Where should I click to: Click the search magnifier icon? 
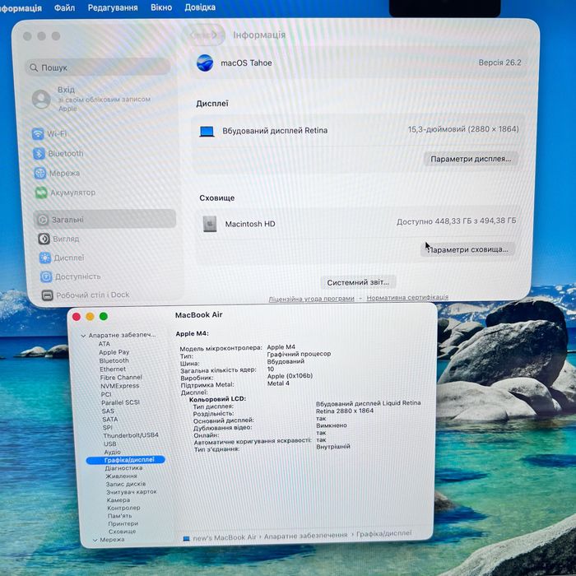[x=34, y=67]
